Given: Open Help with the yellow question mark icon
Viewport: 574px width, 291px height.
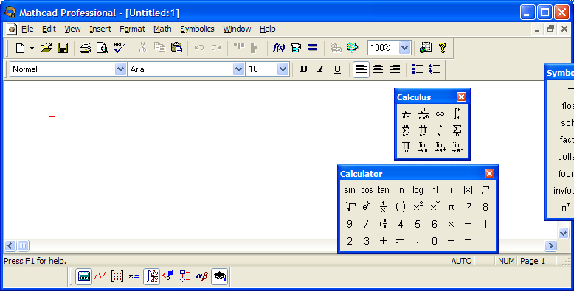Looking at the screenshot, I should click(x=443, y=48).
